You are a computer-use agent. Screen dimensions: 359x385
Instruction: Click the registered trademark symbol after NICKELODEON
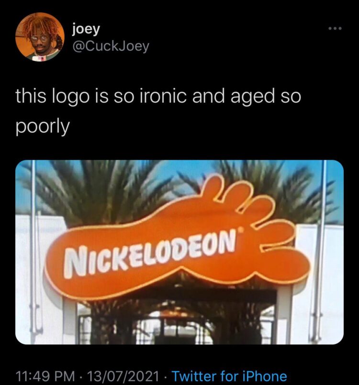pos(242,231)
